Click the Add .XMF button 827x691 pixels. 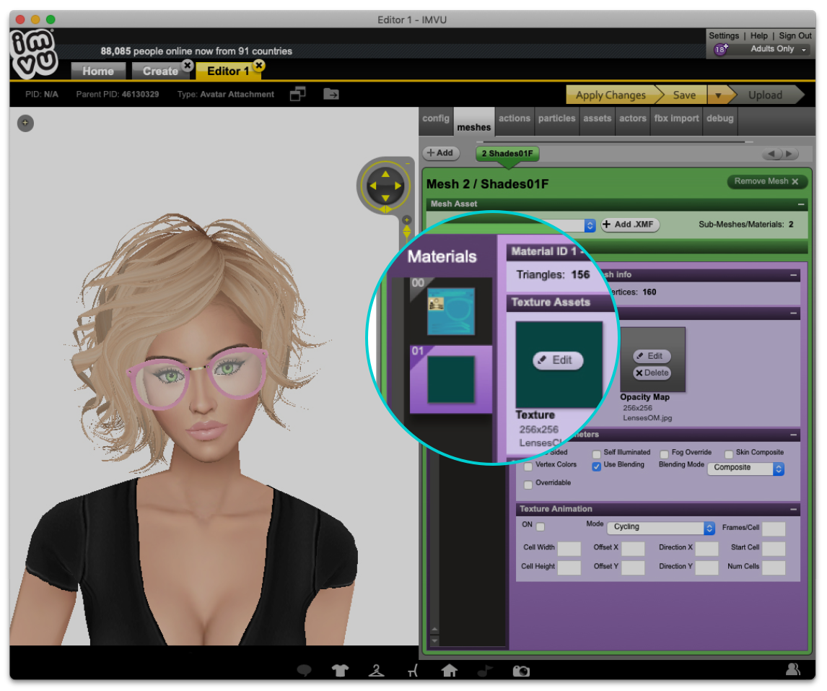pos(630,225)
